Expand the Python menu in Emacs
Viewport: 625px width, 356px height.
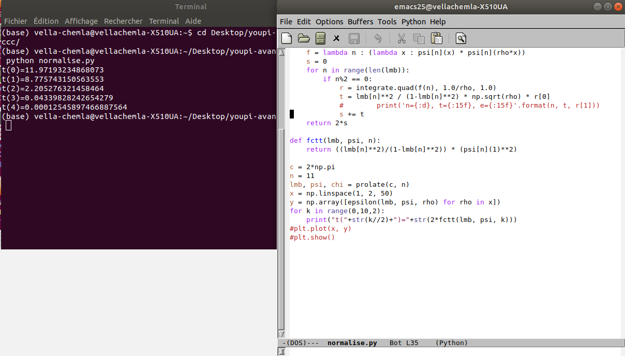pyautogui.click(x=413, y=22)
